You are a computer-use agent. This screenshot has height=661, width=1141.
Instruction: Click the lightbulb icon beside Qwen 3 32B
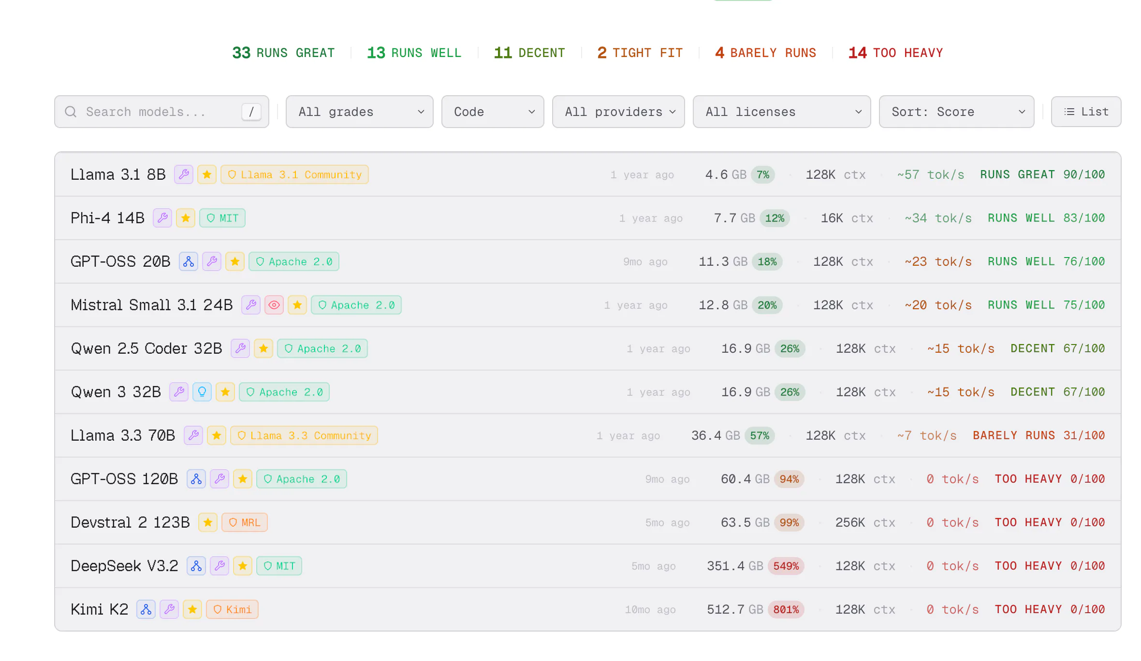(202, 392)
